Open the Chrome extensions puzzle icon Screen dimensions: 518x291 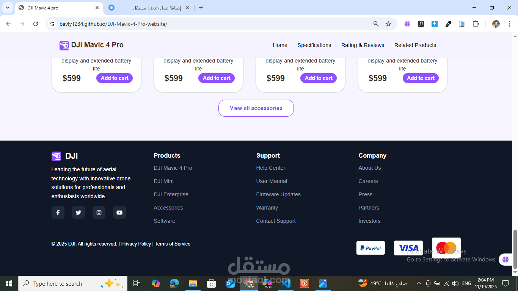476,24
